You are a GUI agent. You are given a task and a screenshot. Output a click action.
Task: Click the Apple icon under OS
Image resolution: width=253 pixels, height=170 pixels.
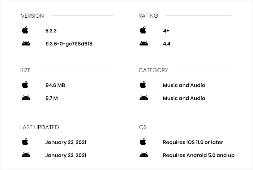(143, 141)
